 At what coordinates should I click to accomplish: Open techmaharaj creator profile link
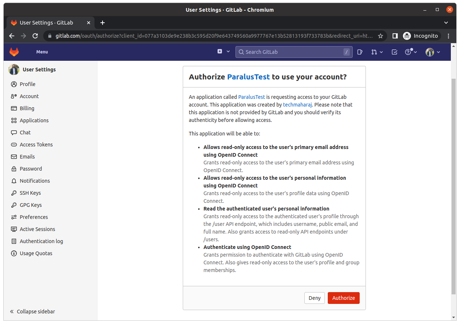tap(297, 105)
